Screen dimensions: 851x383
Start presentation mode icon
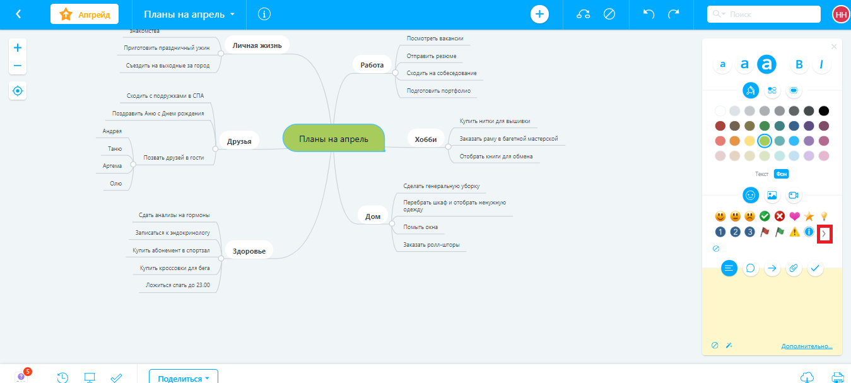point(90,377)
